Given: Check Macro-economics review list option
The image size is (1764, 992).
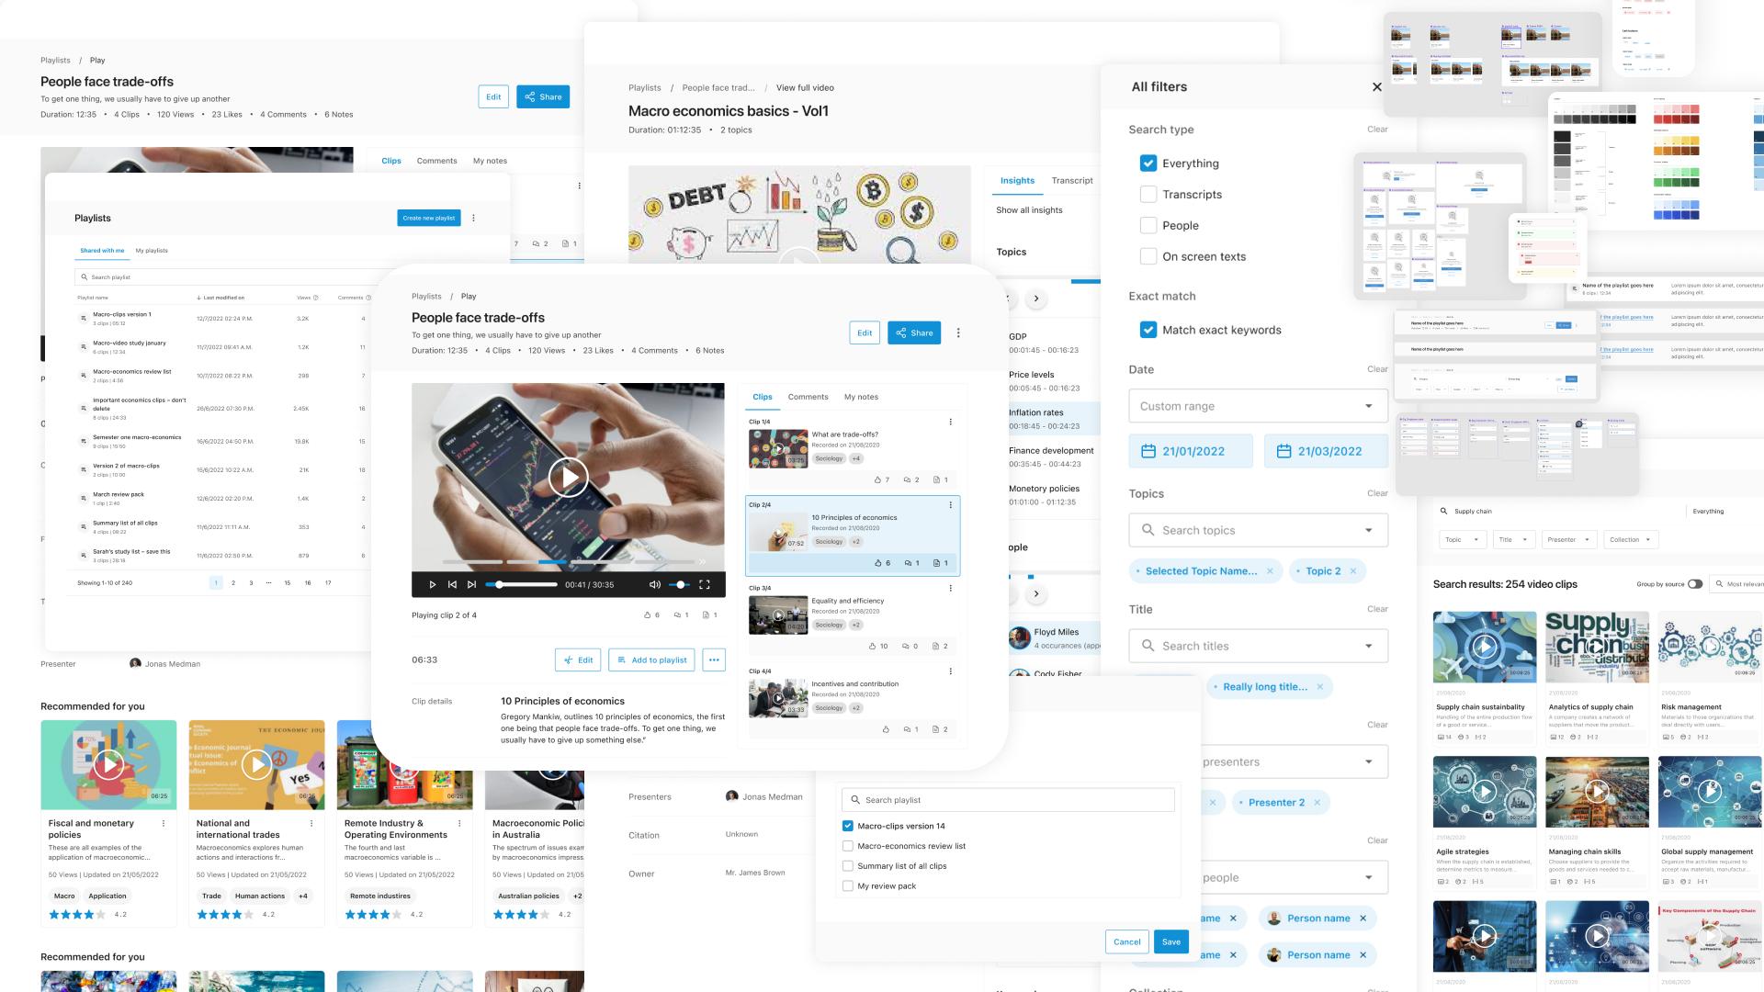Looking at the screenshot, I should pyautogui.click(x=848, y=846).
